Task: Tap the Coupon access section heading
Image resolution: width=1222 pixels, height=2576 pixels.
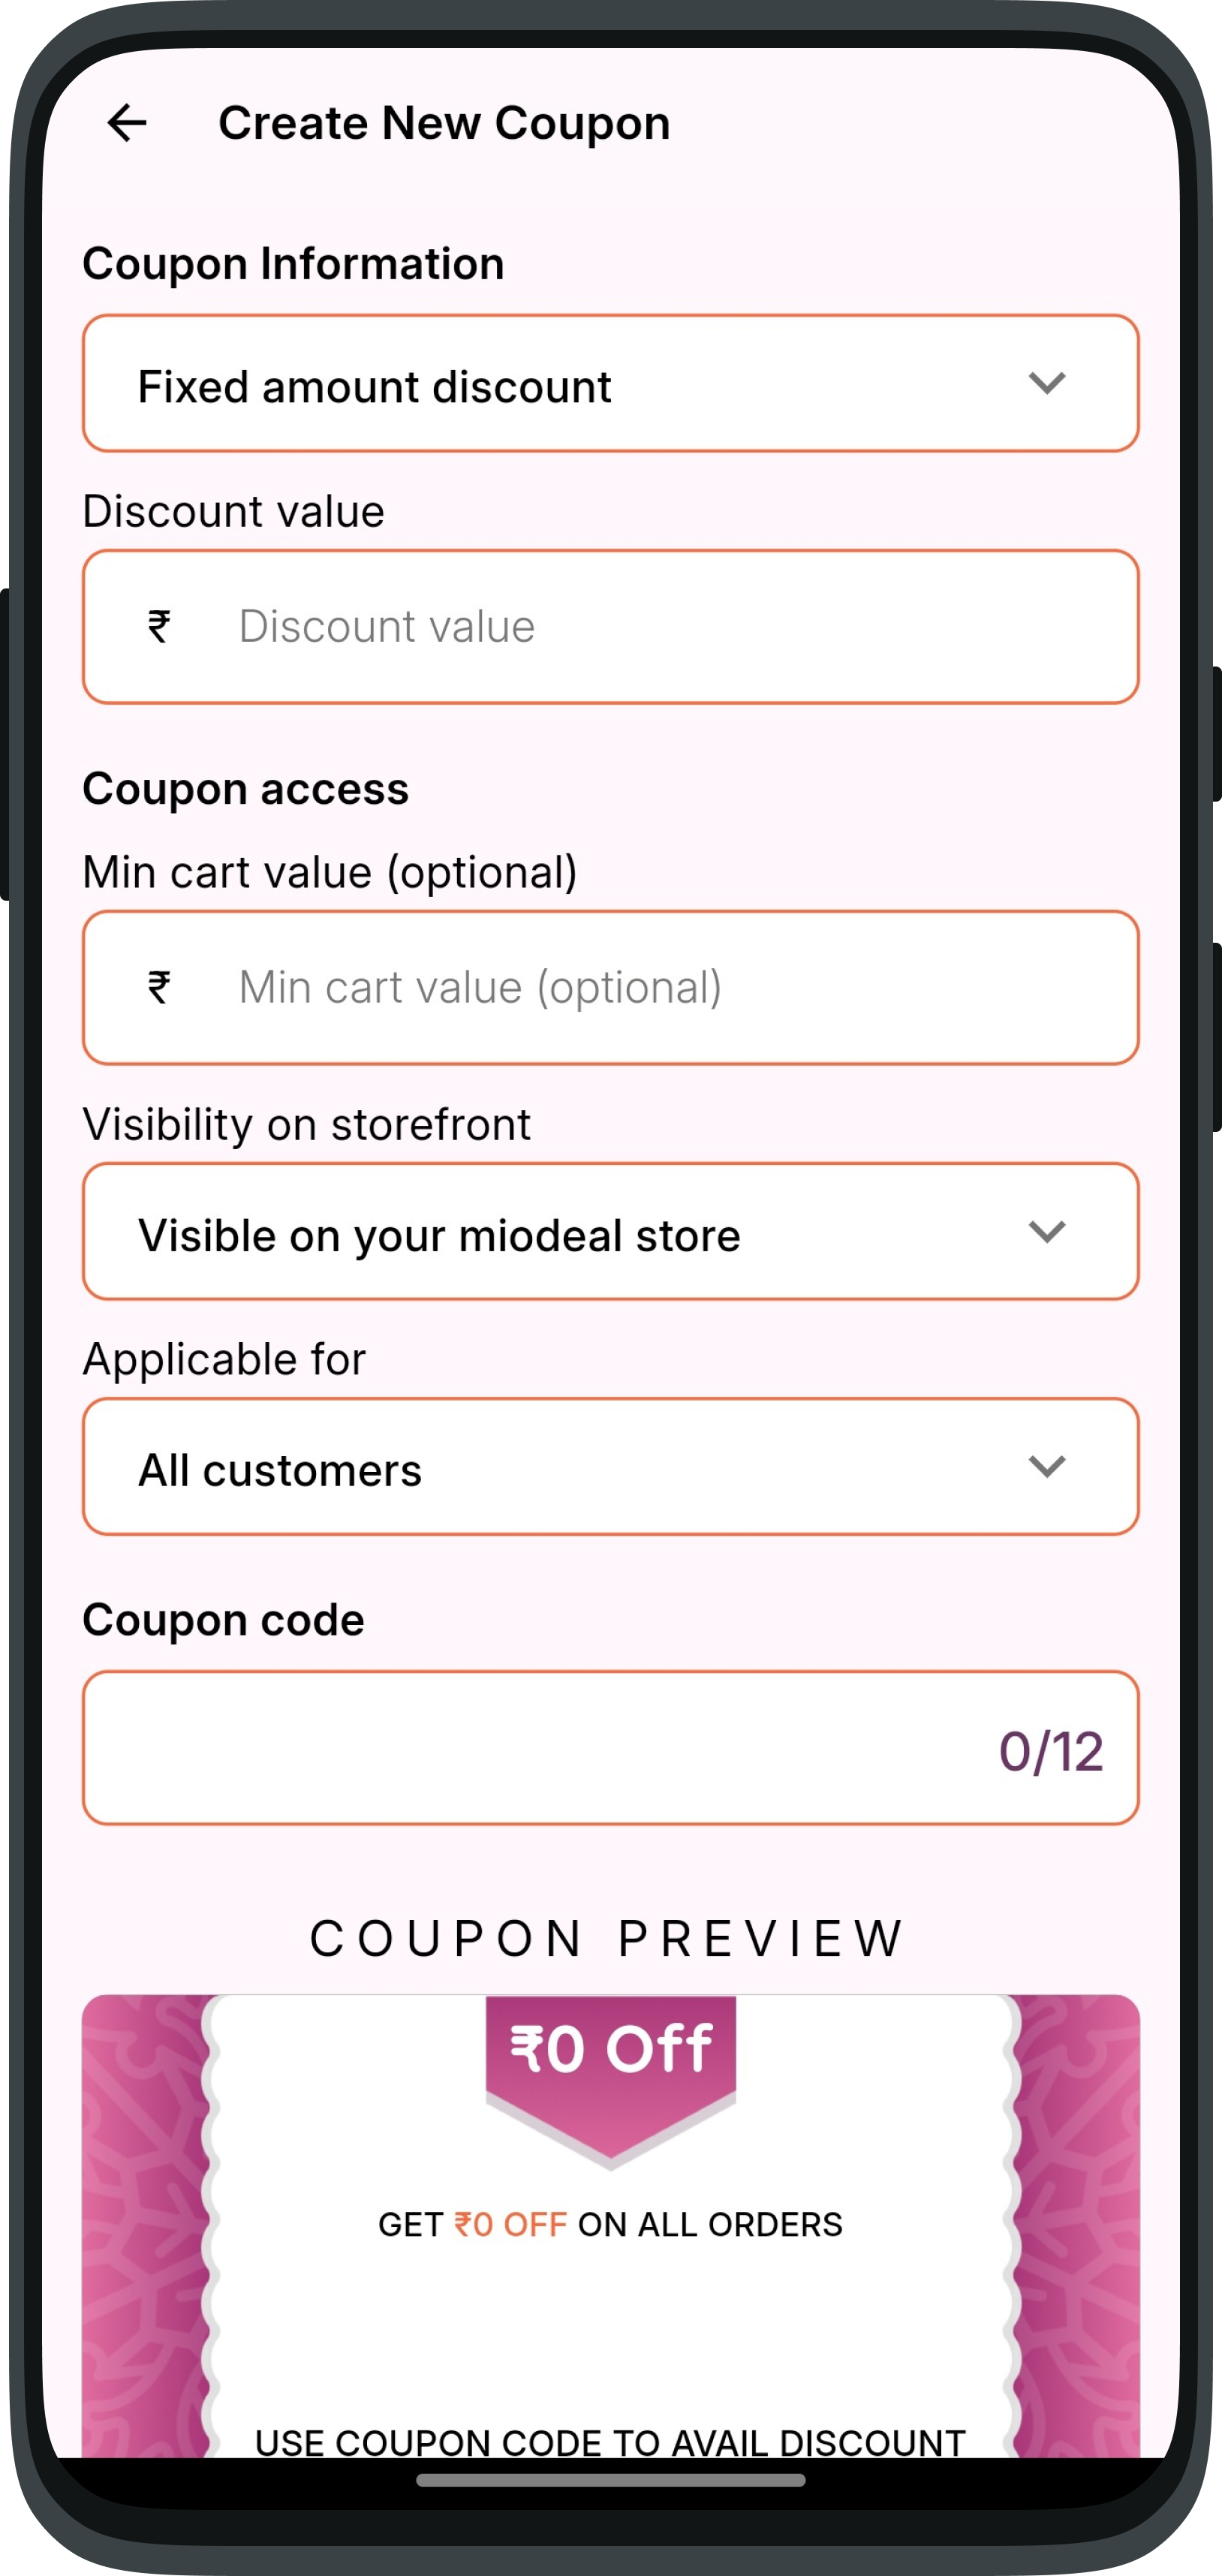Action: pyautogui.click(x=246, y=789)
